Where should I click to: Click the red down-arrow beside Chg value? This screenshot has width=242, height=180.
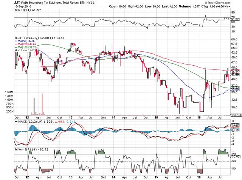point(230,6)
